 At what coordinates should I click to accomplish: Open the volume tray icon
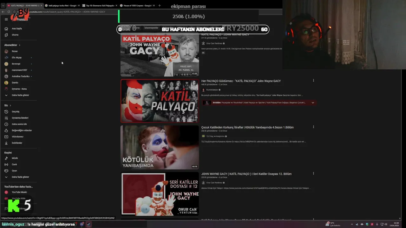(386, 224)
